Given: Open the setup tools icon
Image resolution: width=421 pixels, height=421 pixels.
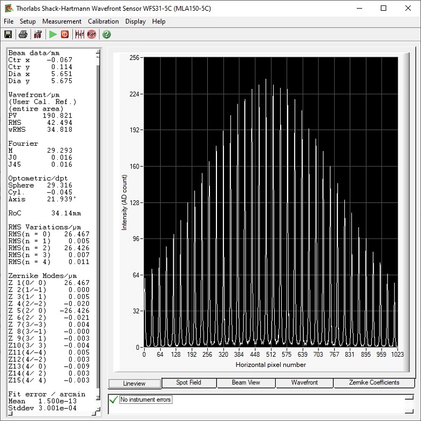Looking at the screenshot, I should [x=38, y=35].
